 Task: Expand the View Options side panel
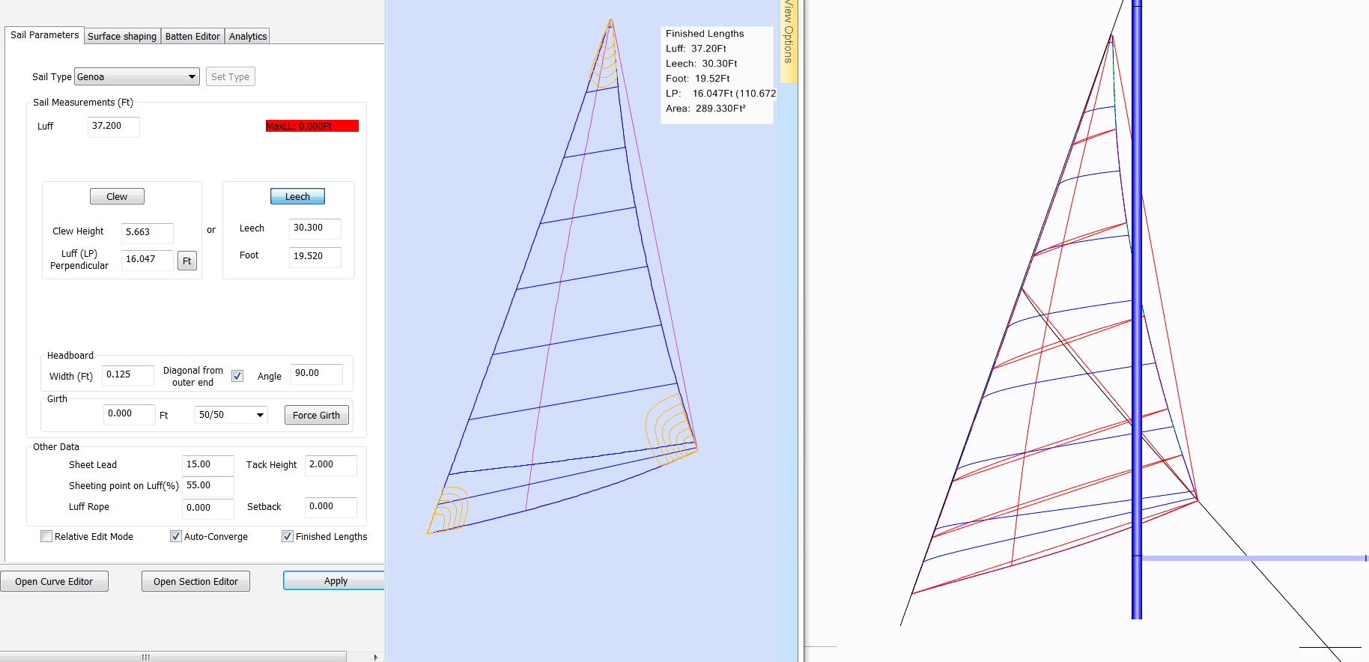789,37
